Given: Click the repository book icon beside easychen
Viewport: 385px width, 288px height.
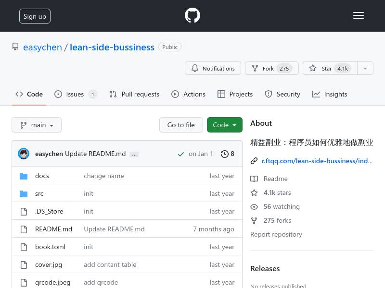Looking at the screenshot, I should pyautogui.click(x=15, y=47).
